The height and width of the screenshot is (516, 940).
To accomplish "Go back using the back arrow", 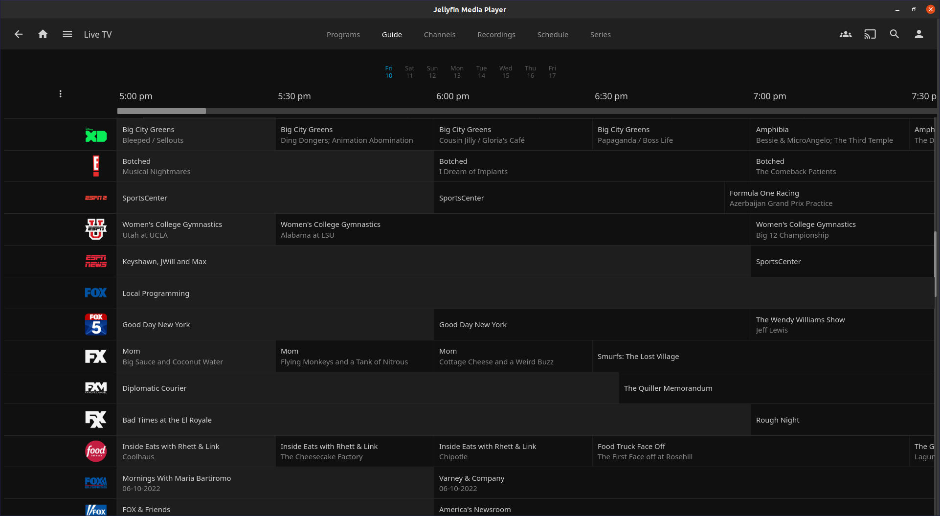I will (x=19, y=34).
